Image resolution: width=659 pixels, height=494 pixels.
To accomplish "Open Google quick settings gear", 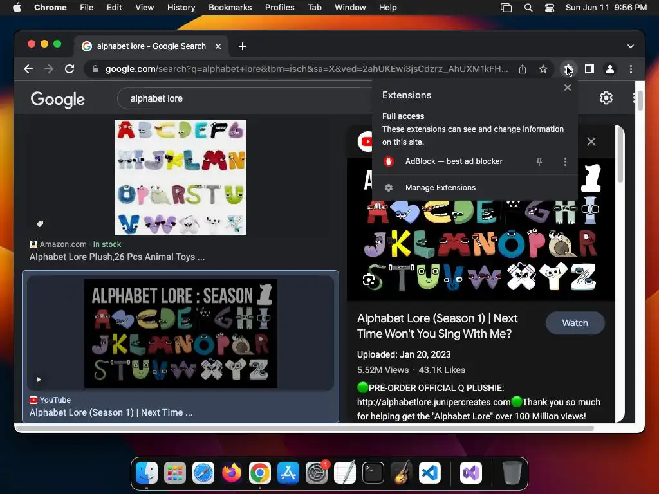I will [606, 98].
